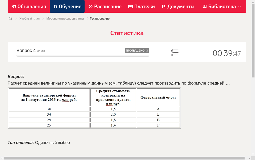Click the test progress bar under Вопрос 4
Viewport: 255px width, 160px height.
coord(83,56)
